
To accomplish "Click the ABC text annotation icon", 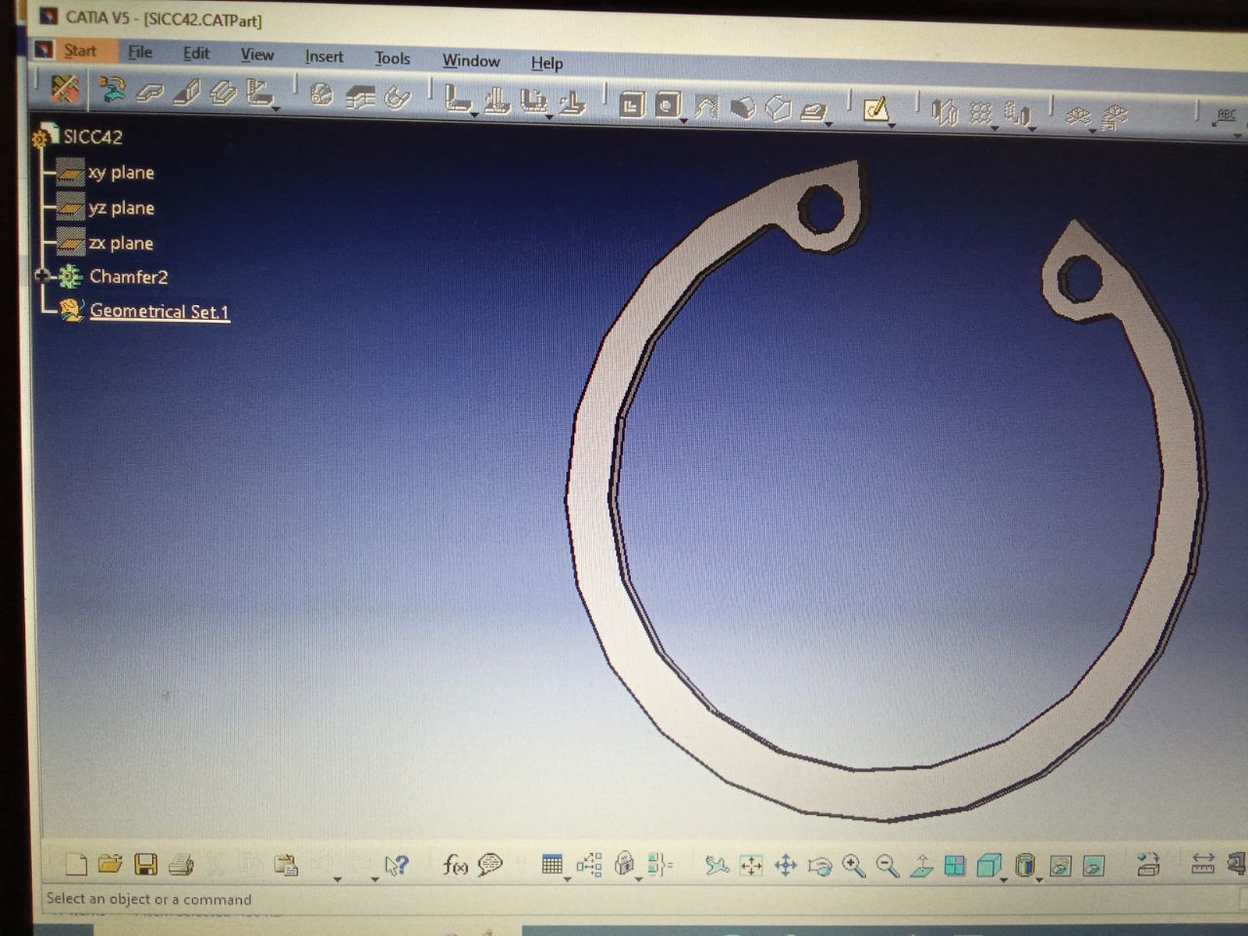I will [1226, 117].
